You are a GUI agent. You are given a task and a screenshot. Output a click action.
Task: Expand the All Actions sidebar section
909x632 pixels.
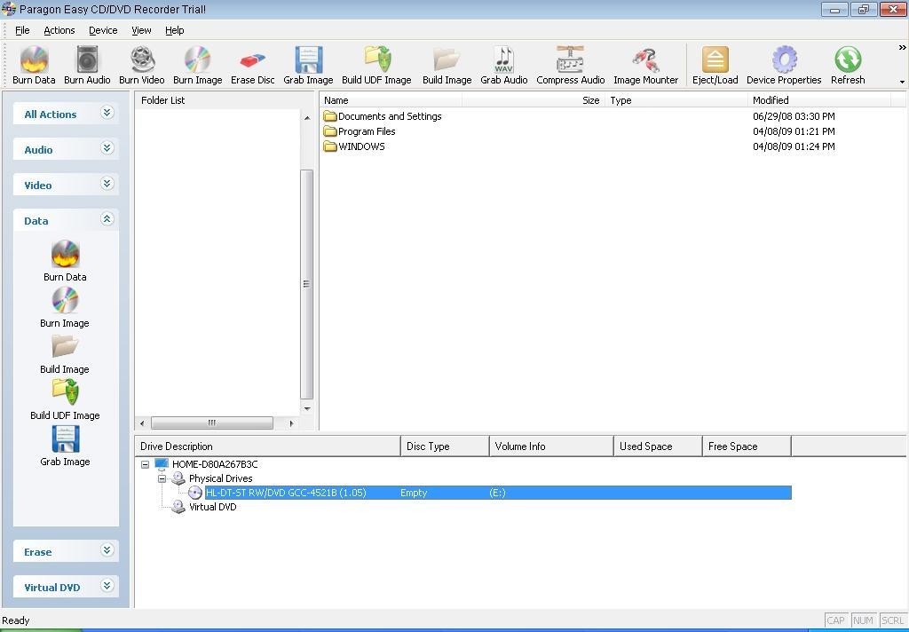[x=107, y=113]
